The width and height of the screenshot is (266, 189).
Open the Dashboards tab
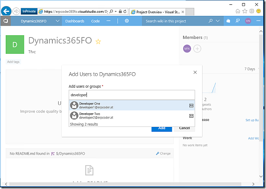75,21
